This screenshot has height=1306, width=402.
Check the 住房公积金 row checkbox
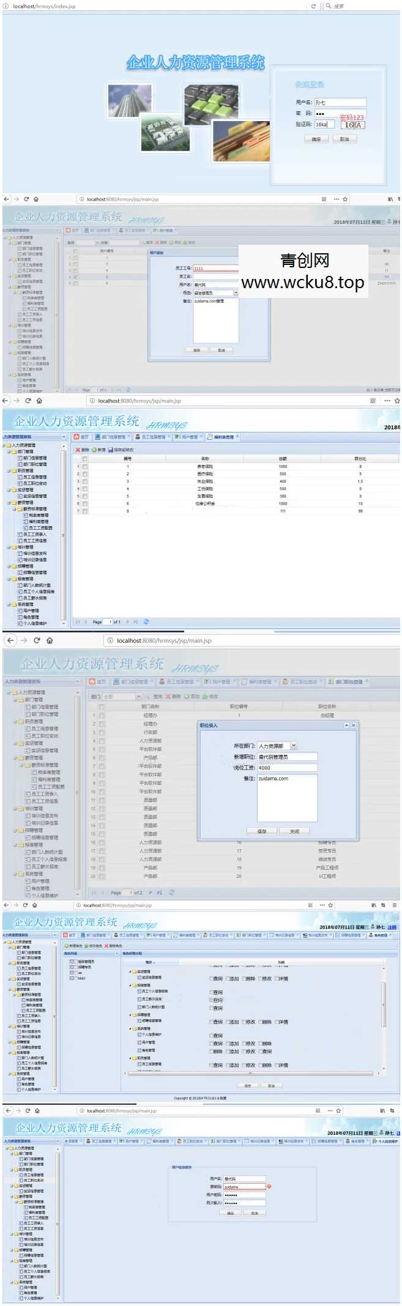click(x=85, y=503)
